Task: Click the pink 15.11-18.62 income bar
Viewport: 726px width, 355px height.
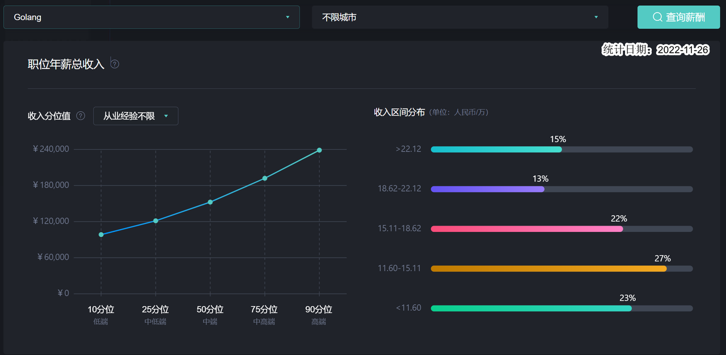Action: [526, 229]
